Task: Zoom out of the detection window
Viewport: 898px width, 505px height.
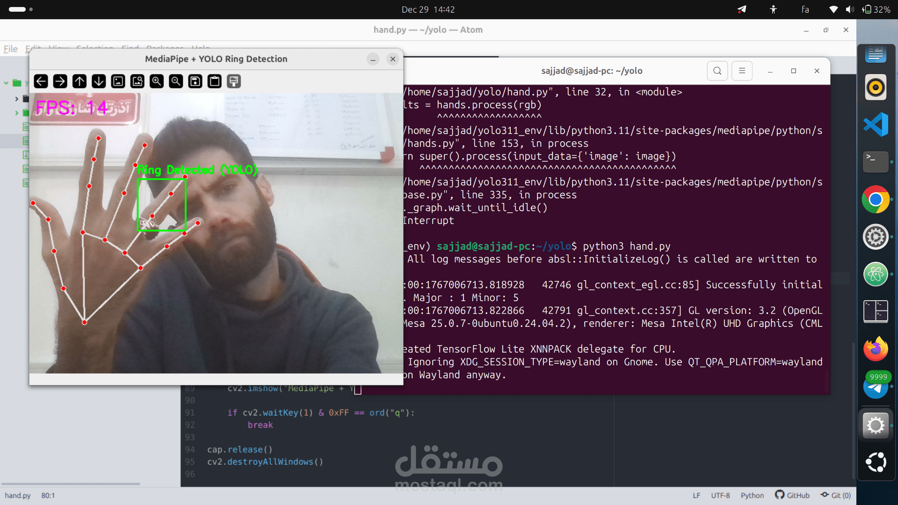Action: coord(176,81)
